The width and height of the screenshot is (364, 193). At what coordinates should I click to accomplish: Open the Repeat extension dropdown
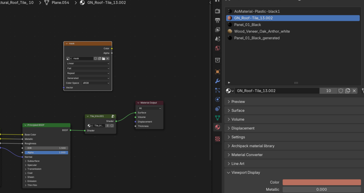(88, 73)
